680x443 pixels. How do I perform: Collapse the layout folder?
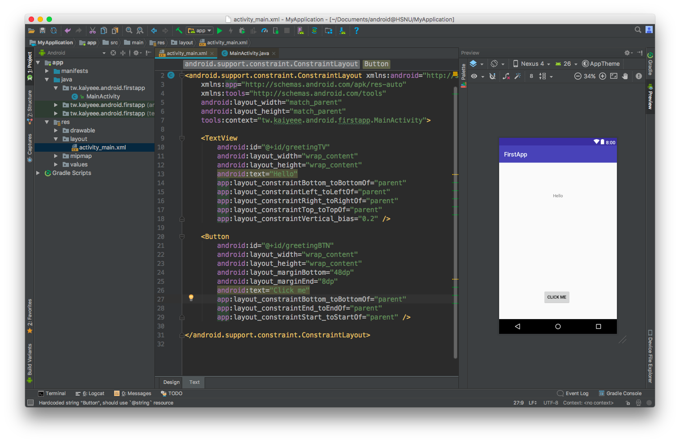pyautogui.click(x=56, y=139)
